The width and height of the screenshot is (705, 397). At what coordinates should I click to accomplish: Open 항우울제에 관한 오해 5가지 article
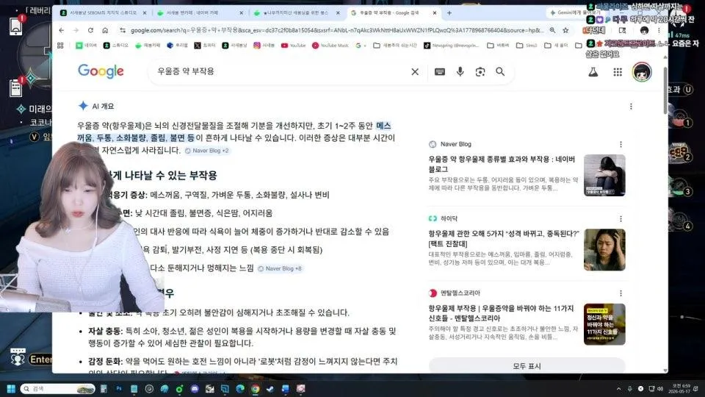pos(504,238)
